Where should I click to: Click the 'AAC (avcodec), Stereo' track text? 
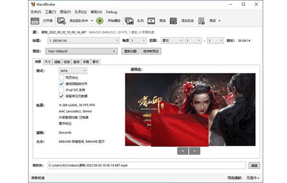coord(75,111)
